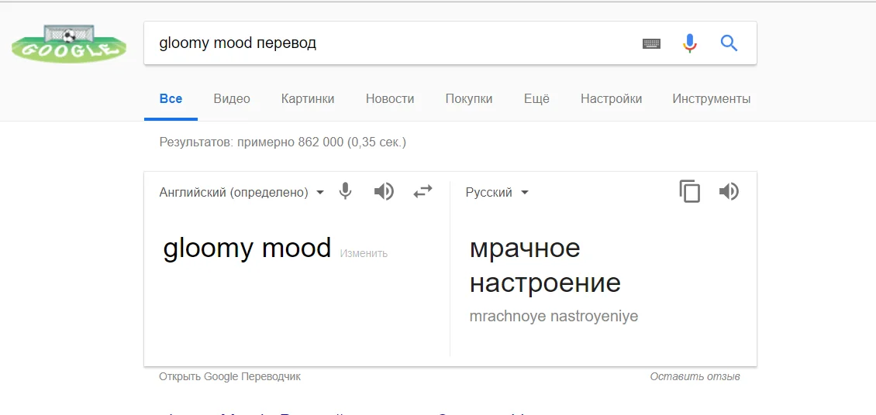Open the Русский target language dropdown
Image resolution: width=876 pixels, height=415 pixels.
(x=497, y=193)
